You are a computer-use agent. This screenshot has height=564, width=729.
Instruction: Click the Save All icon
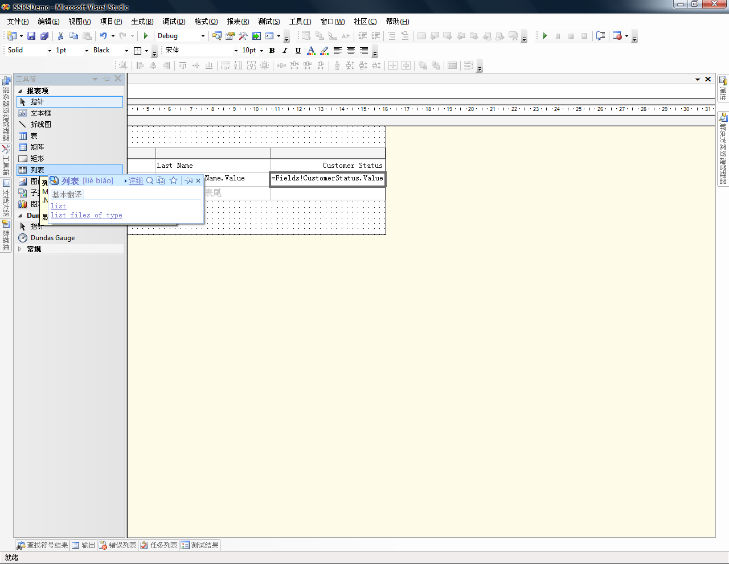[44, 36]
